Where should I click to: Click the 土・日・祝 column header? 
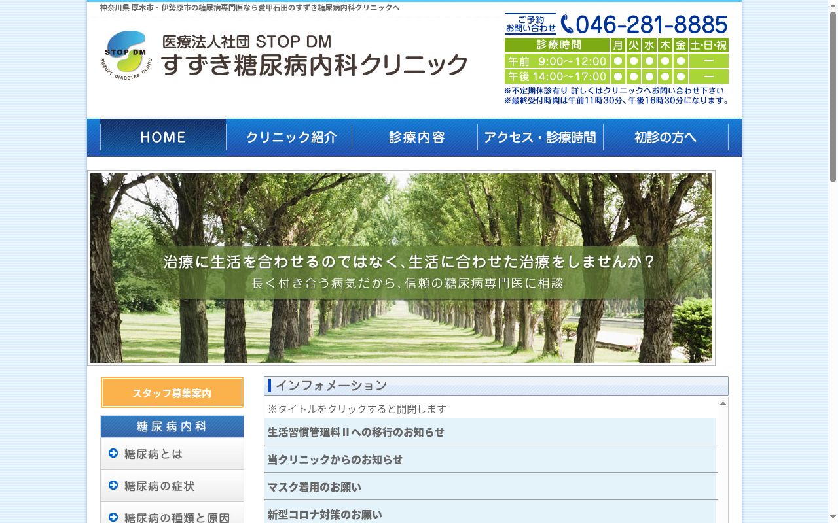pos(708,45)
